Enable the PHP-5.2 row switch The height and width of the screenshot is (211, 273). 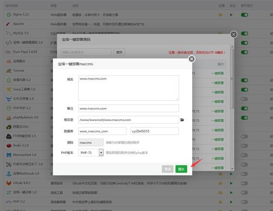pos(245,202)
